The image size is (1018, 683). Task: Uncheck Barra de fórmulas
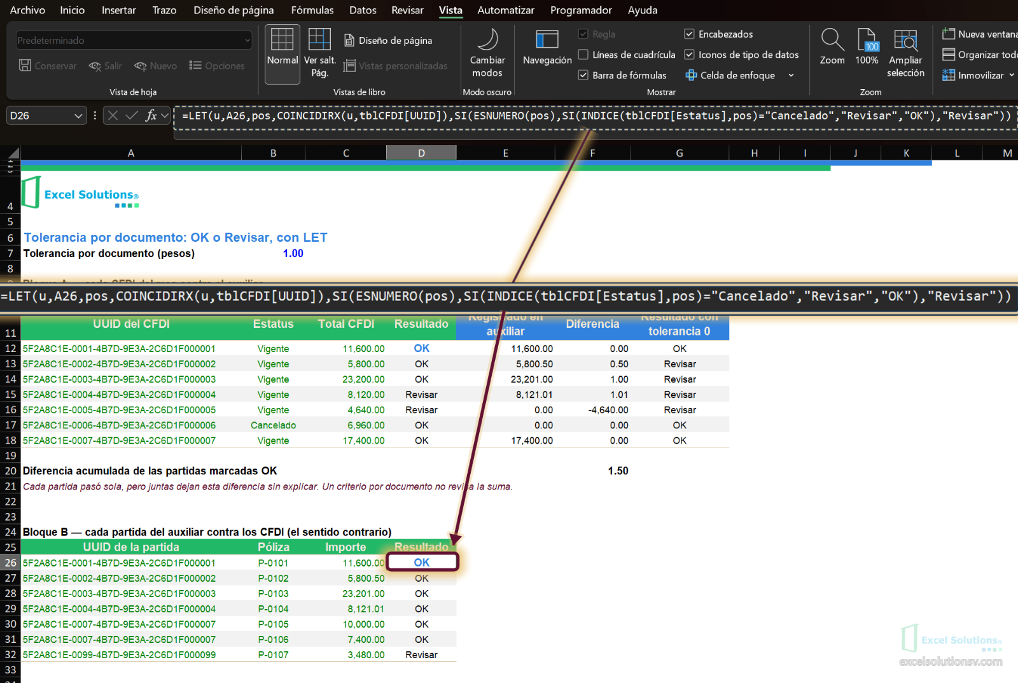(x=583, y=75)
